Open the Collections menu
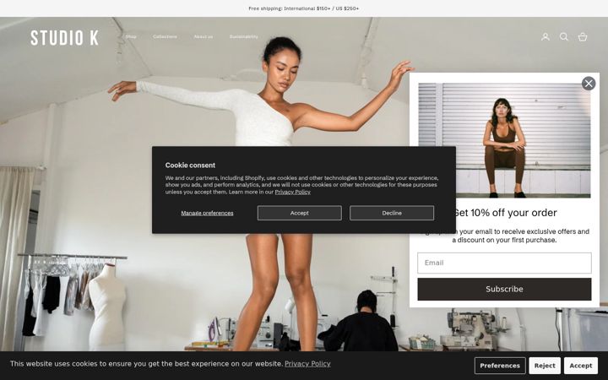 (x=165, y=37)
